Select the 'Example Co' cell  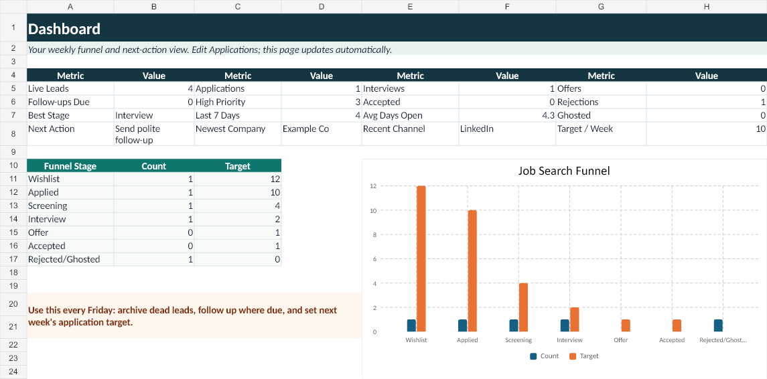[x=322, y=133]
